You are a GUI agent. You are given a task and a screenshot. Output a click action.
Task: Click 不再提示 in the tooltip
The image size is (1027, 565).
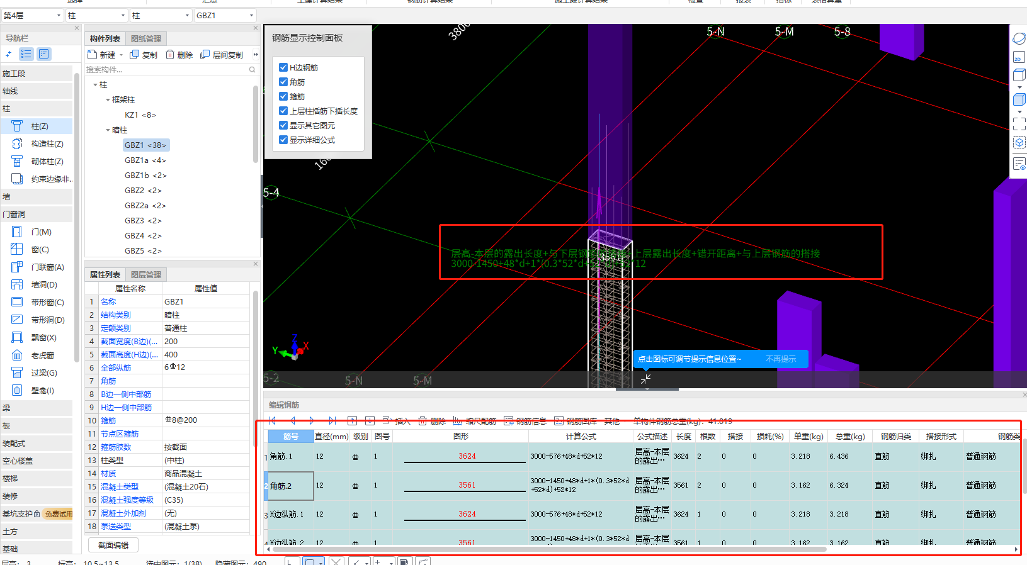[781, 359]
